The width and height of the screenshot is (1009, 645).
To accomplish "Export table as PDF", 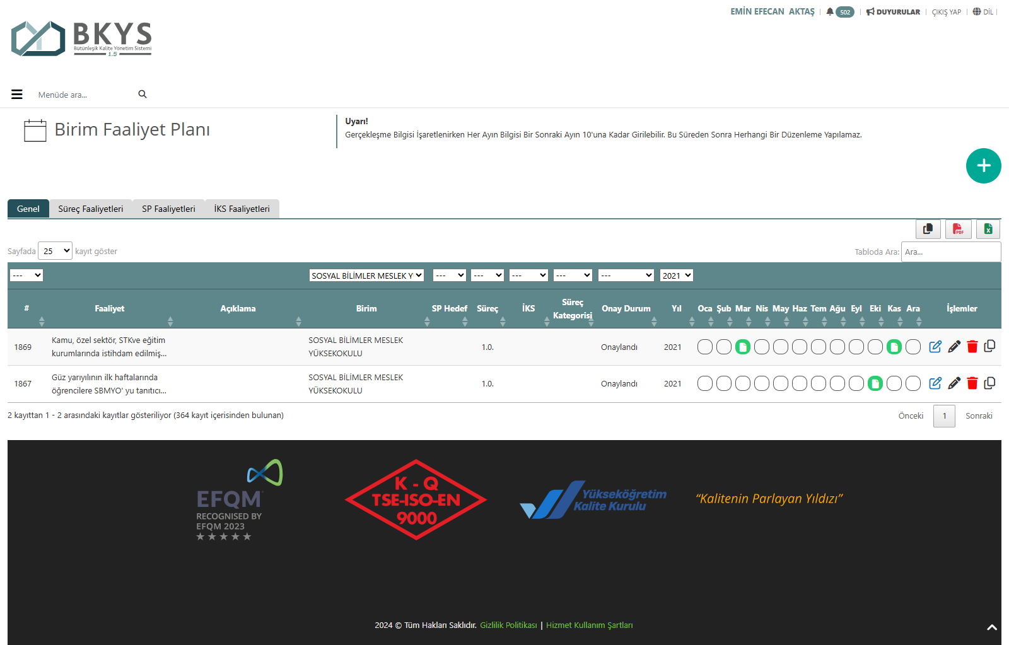I will point(958,229).
